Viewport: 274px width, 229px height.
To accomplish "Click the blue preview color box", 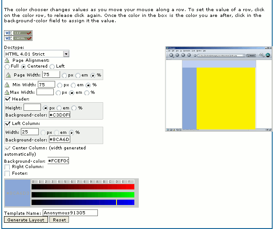I will pyautogui.click(x=17, y=193).
